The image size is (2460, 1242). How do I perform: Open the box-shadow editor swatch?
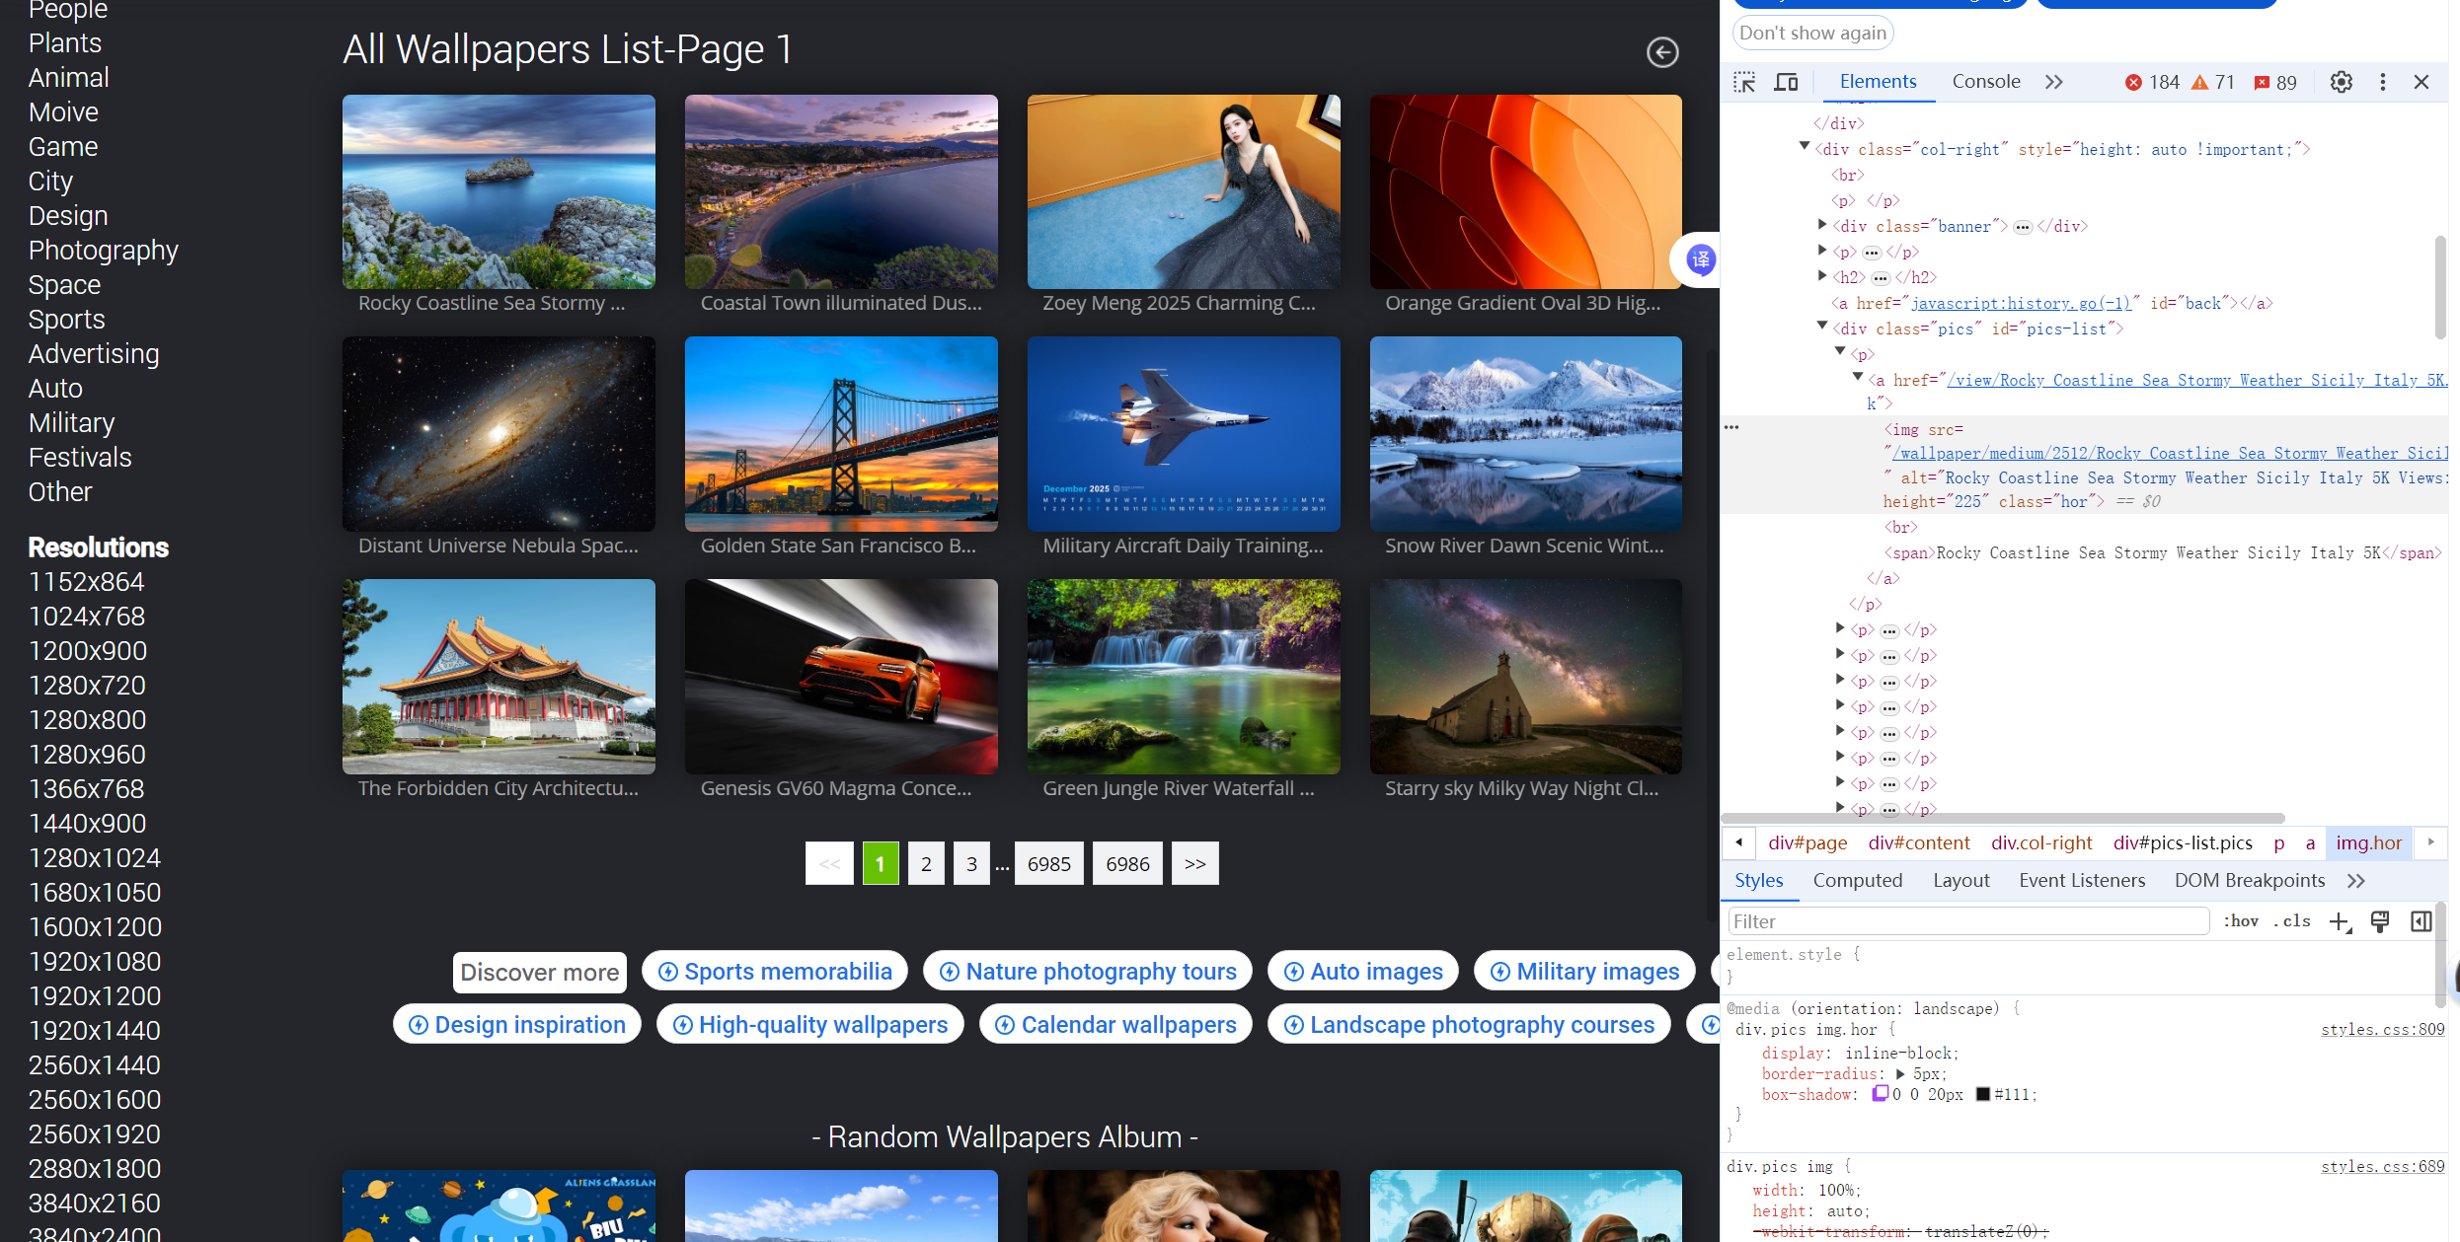[1880, 1094]
